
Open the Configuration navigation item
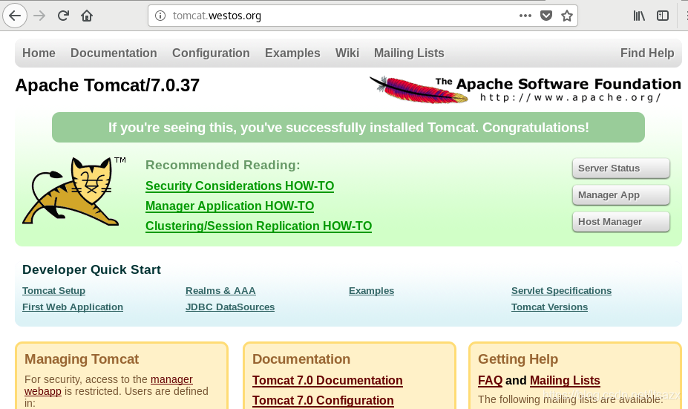(211, 53)
